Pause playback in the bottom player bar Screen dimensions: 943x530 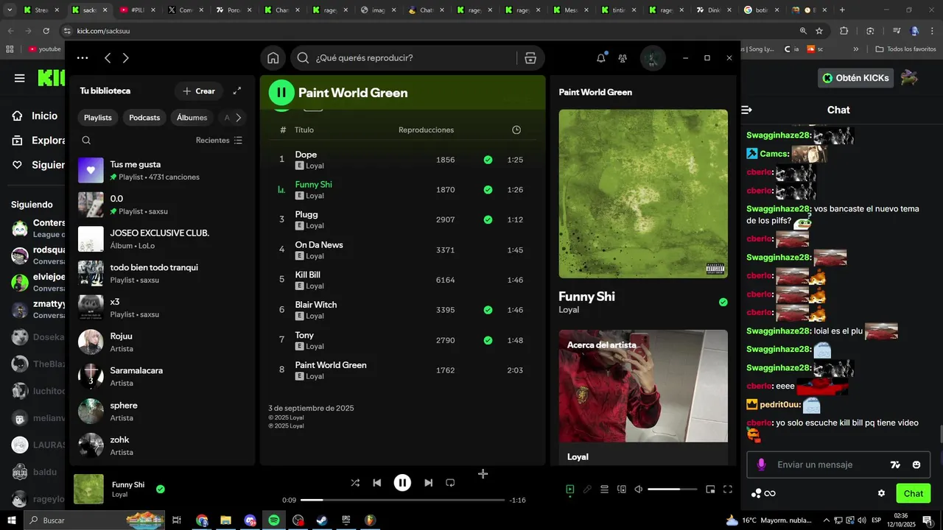pos(402,483)
